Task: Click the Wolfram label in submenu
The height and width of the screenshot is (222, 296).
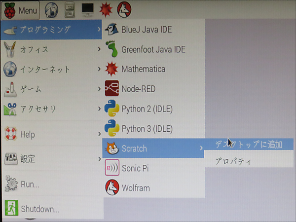Action: pyautogui.click(x=136, y=188)
